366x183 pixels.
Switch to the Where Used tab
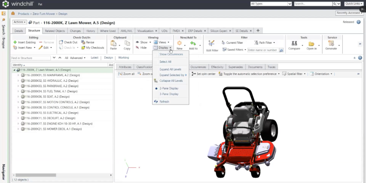(108, 31)
